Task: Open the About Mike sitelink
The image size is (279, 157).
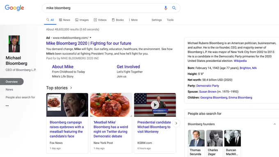Action: pos(63,67)
